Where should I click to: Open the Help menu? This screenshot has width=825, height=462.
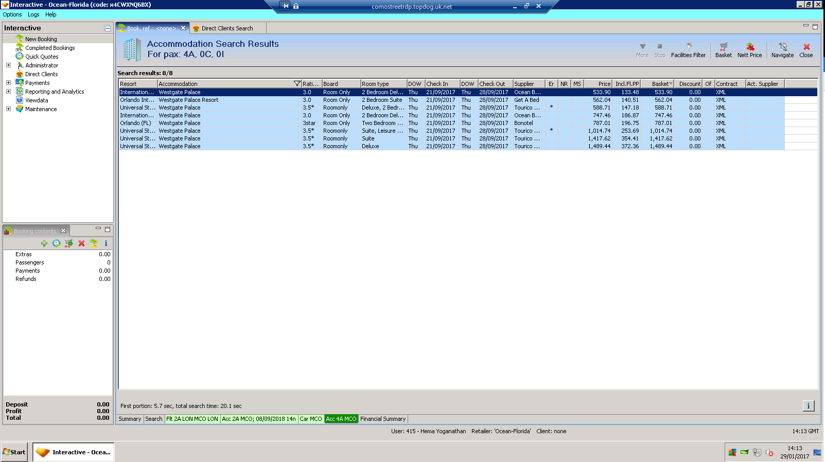pyautogui.click(x=50, y=14)
